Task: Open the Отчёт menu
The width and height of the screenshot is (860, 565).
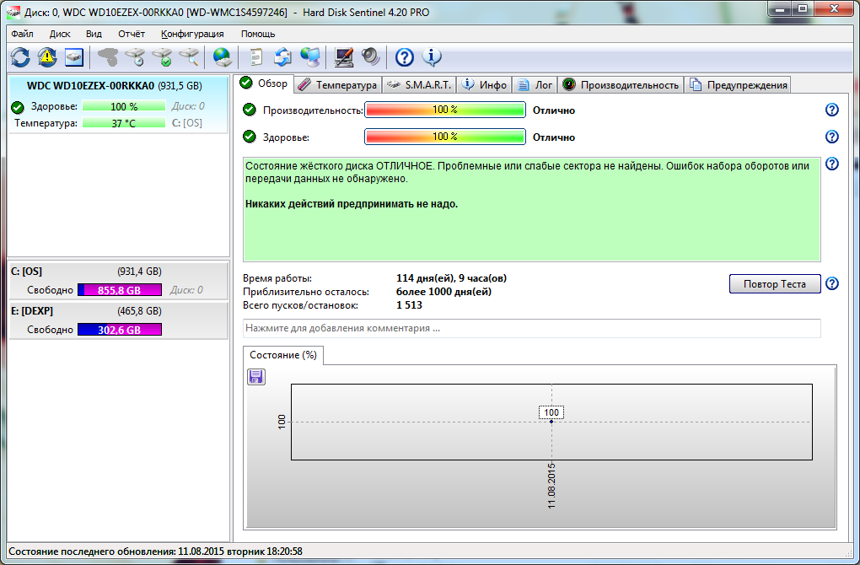Action: pos(132,34)
